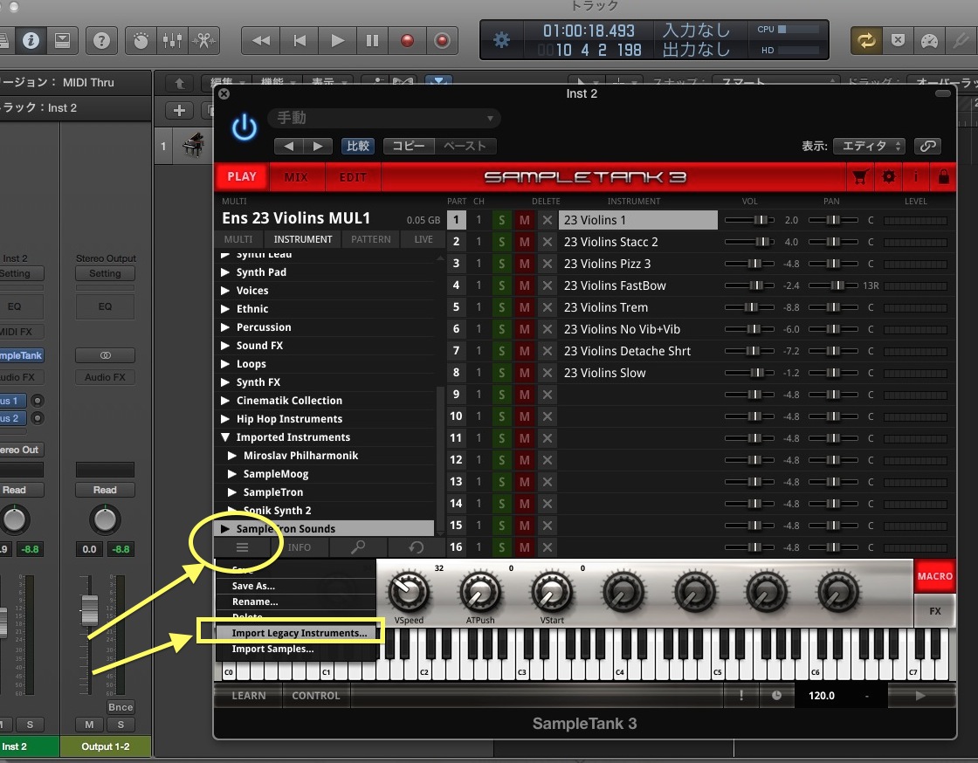Click the plugin link chain icon
The height and width of the screenshot is (763, 978).
(x=927, y=146)
